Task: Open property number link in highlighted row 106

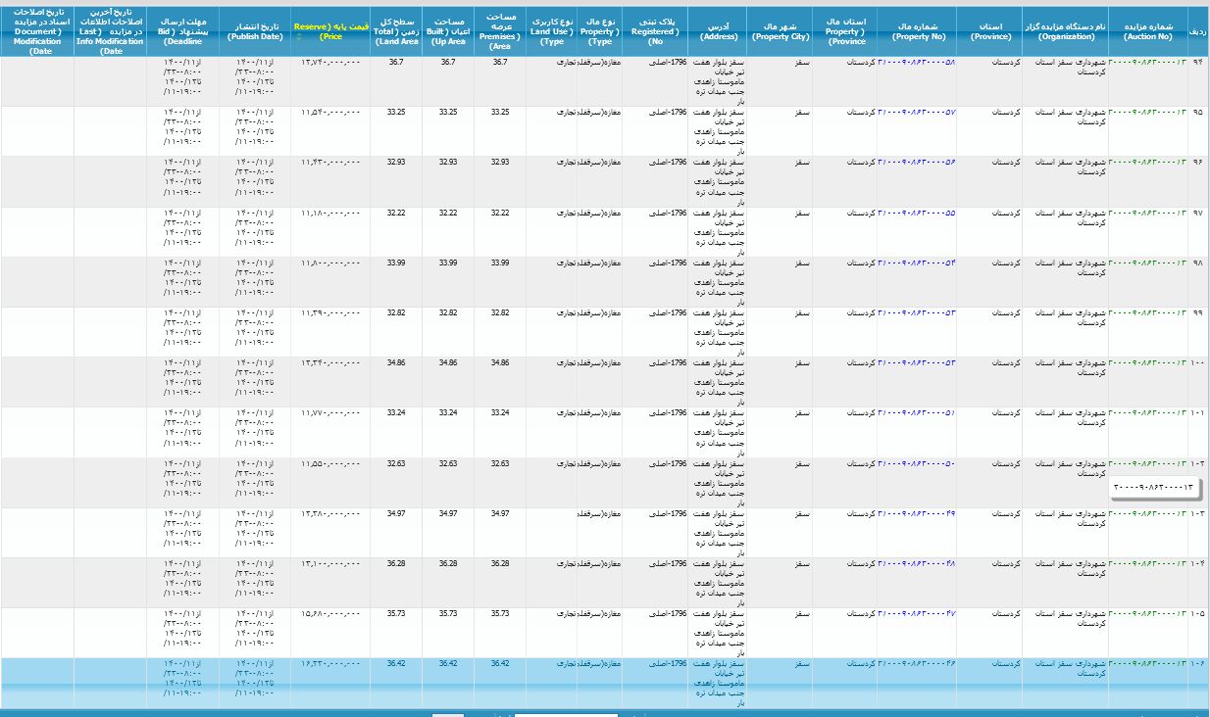Action: 916,664
